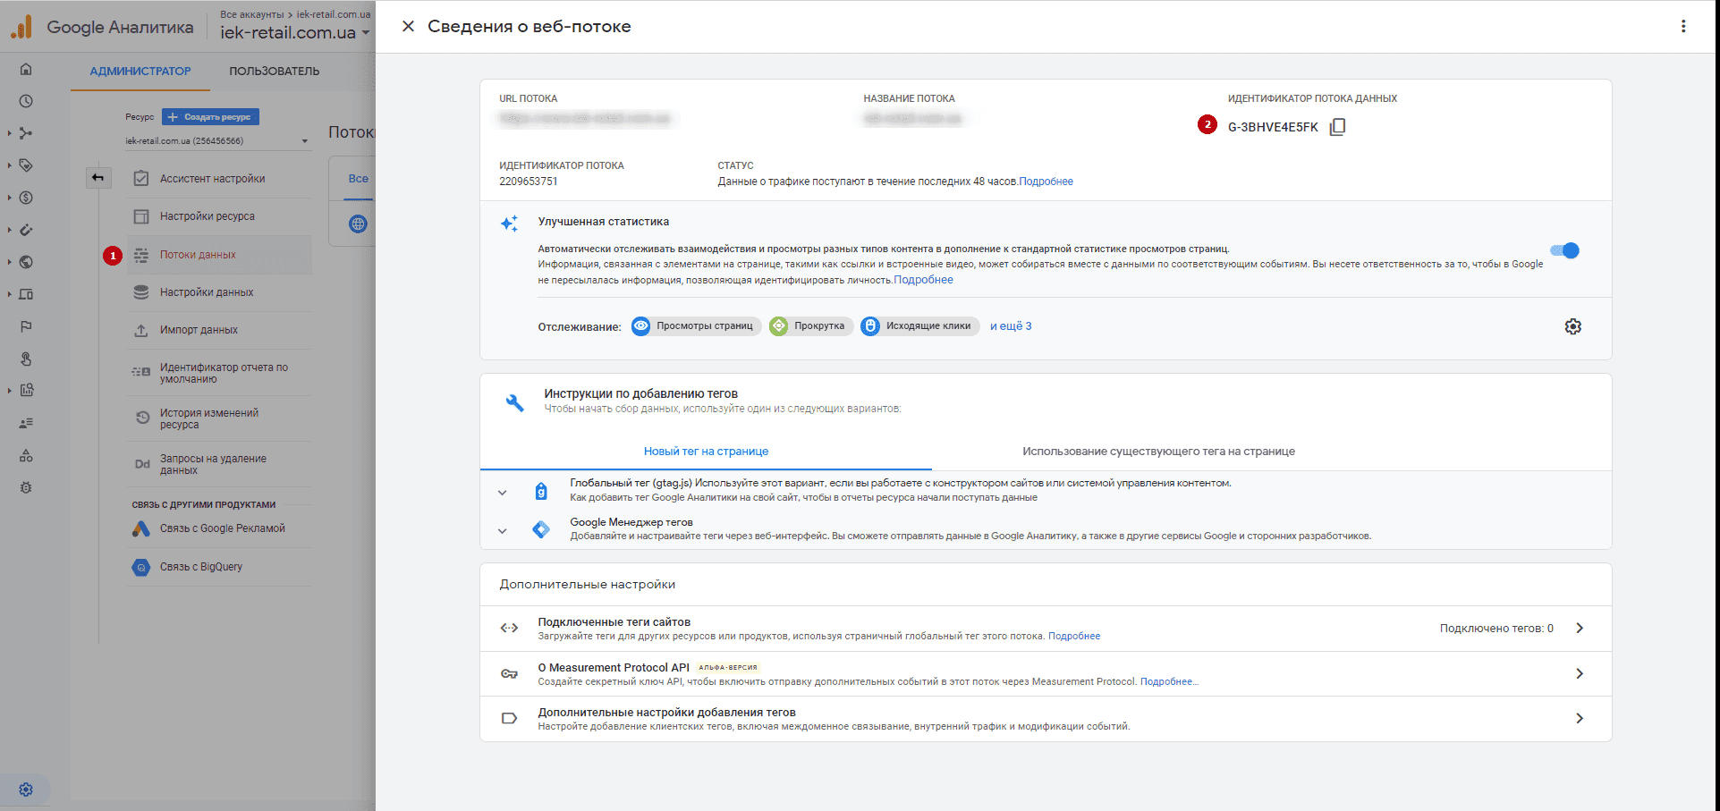Open the custom definitions shapes icon in sidebar
Image resolution: width=1720 pixels, height=811 pixels.
pos(26,455)
